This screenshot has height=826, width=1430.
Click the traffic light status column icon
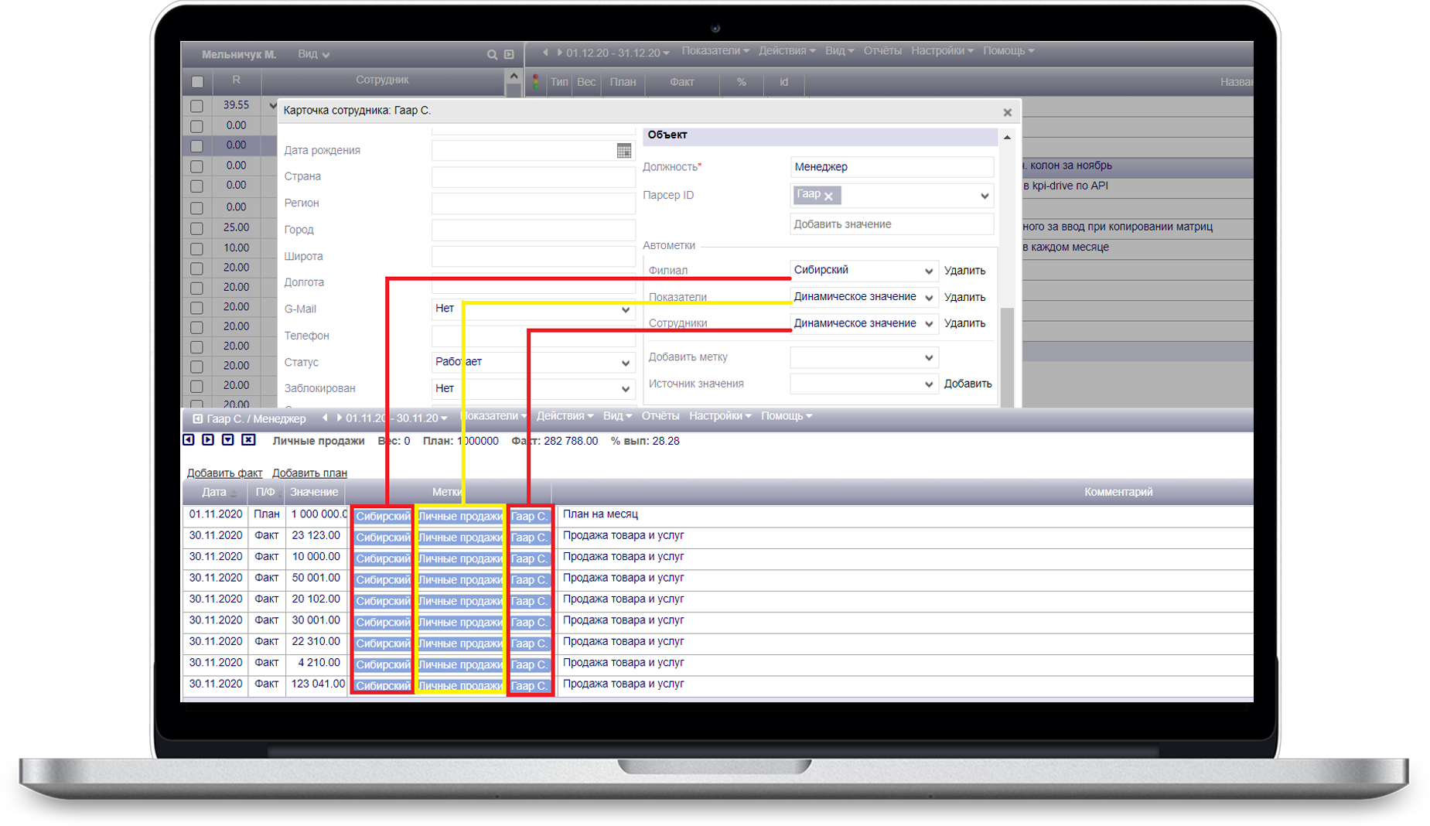point(535,82)
